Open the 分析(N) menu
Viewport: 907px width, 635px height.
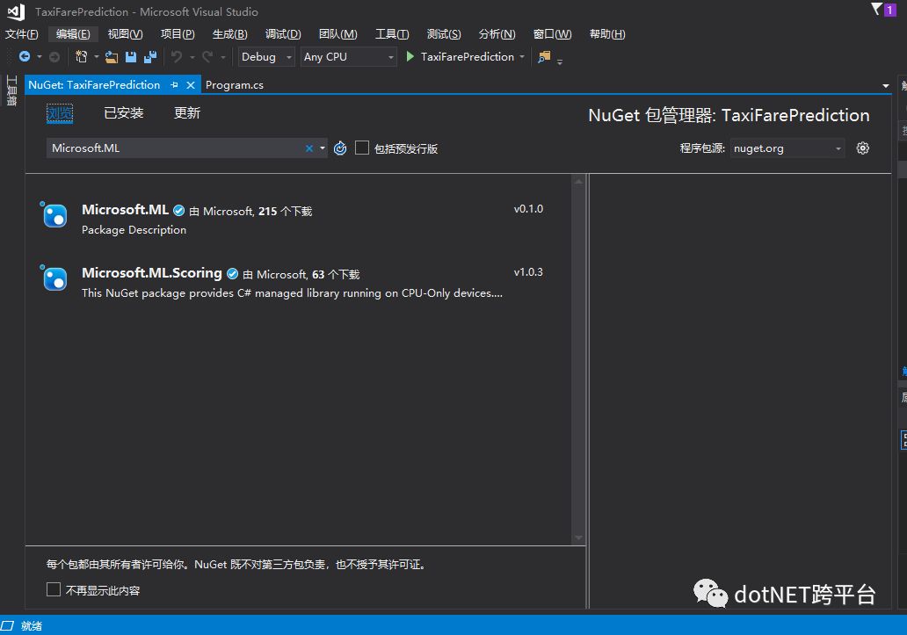click(497, 34)
